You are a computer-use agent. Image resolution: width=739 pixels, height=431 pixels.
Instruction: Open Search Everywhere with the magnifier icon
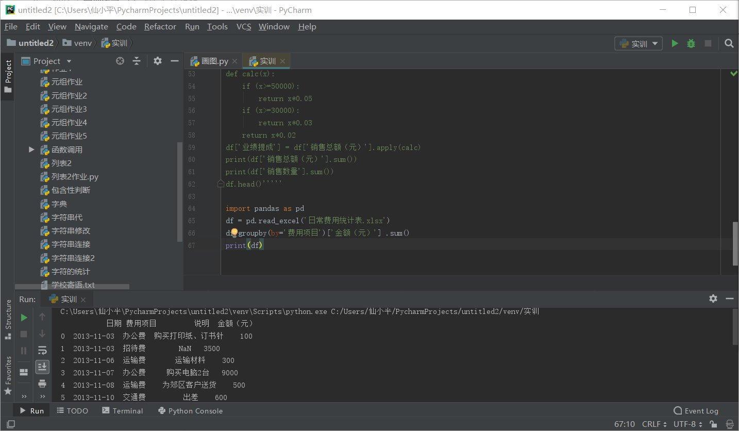[x=729, y=43]
